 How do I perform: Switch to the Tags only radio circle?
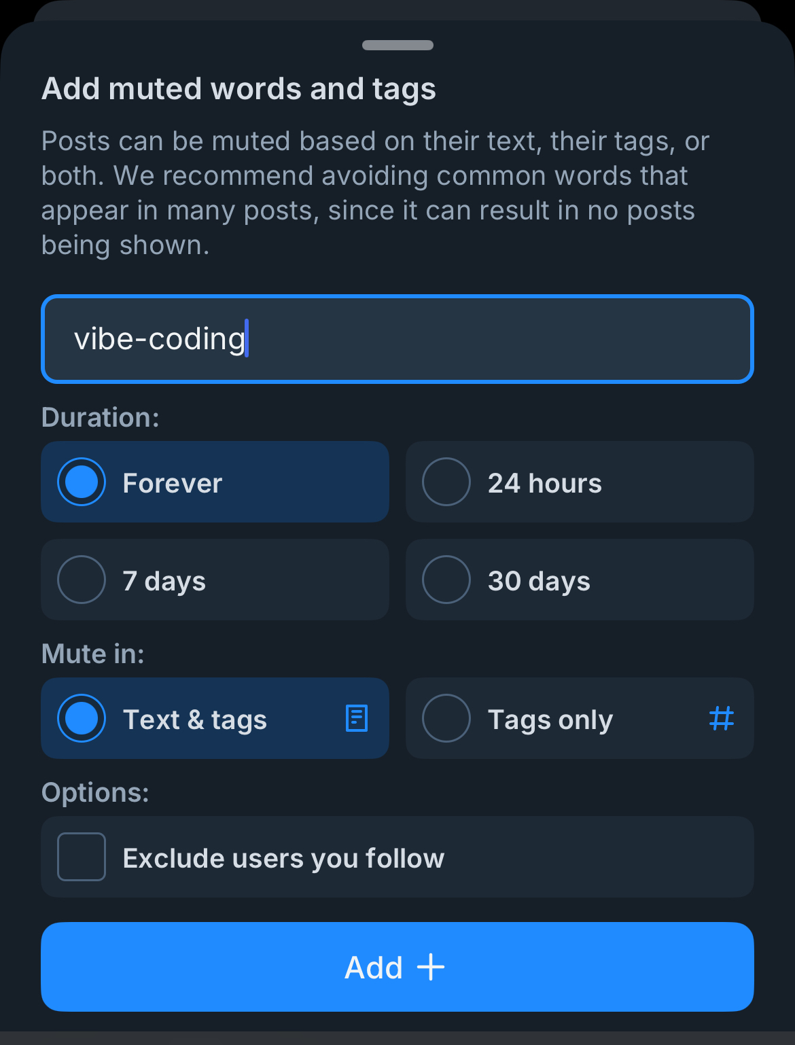pyautogui.click(x=446, y=718)
